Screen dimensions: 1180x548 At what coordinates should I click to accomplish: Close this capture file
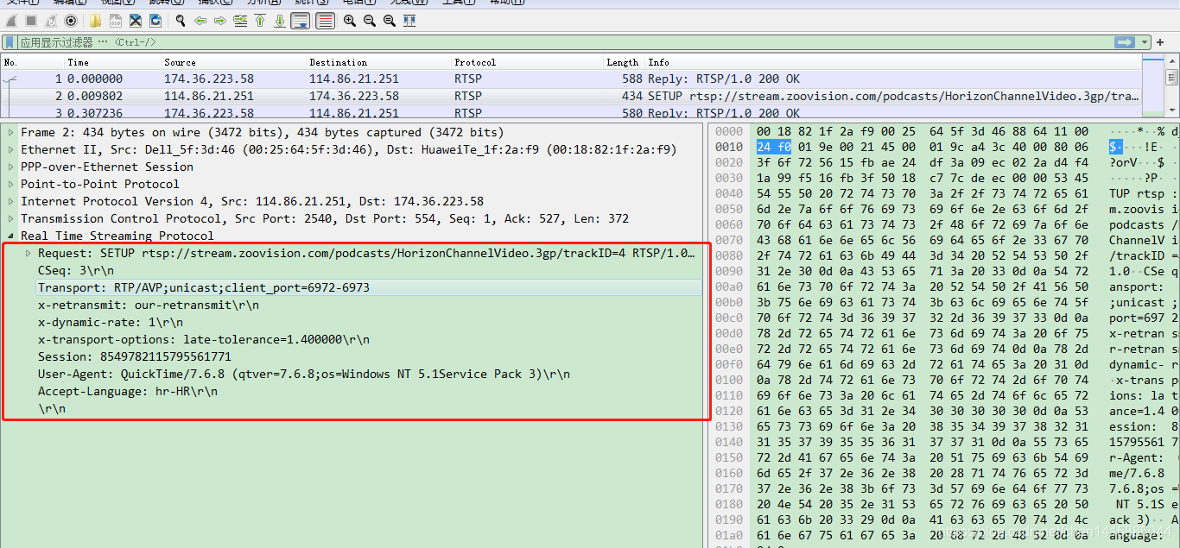[x=135, y=20]
